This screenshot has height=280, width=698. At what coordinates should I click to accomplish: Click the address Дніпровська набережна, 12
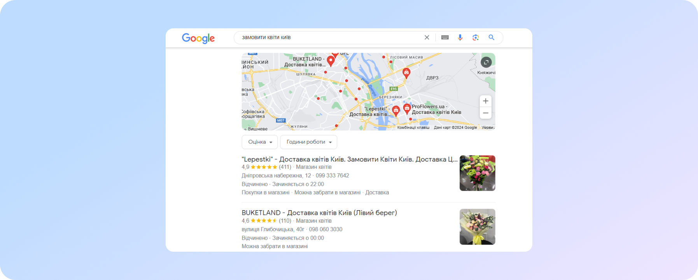point(276,176)
